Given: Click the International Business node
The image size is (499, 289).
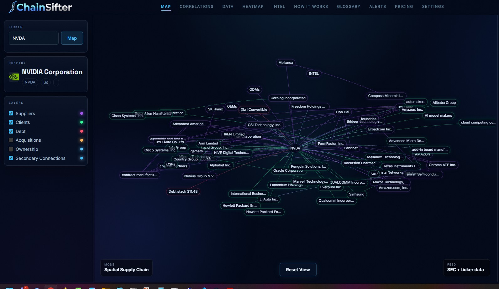Looking at the screenshot, I should coord(248,194).
